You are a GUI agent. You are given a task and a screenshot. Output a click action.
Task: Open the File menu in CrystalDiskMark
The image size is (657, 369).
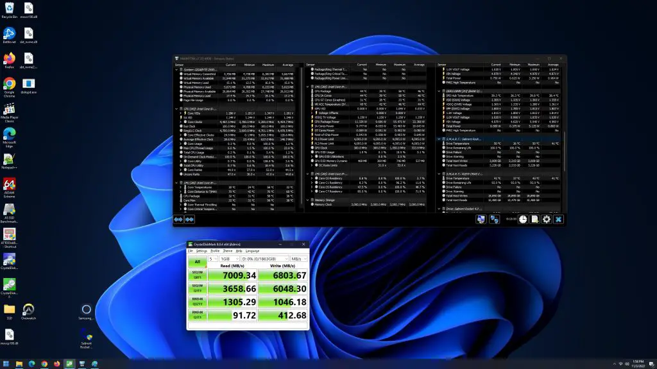[x=190, y=251]
